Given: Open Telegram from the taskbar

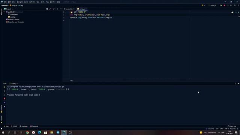Looking at the screenshot, I should 58,132.
